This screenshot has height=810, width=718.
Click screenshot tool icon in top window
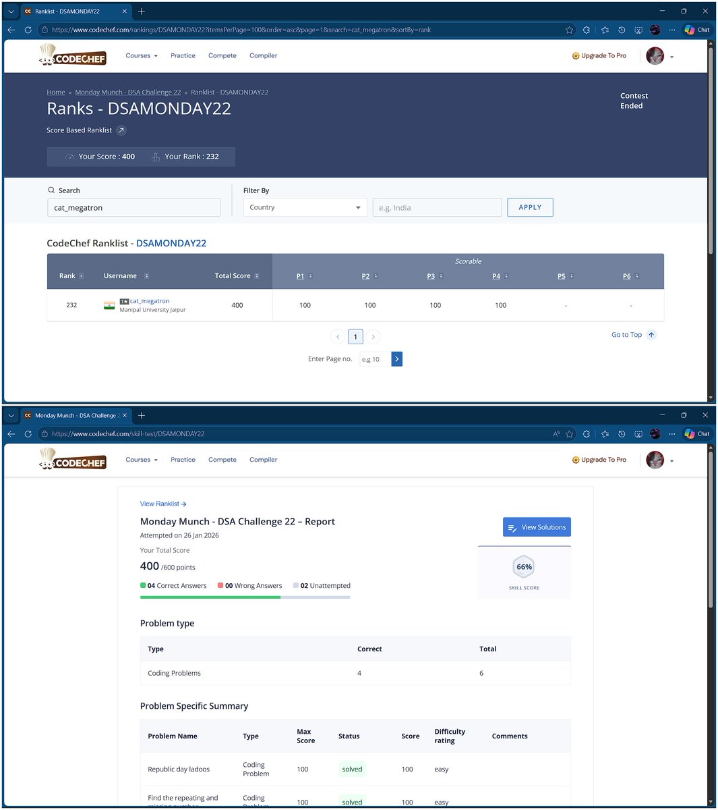pos(638,30)
